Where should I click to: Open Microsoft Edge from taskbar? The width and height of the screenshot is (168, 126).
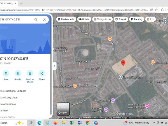(40, 123)
